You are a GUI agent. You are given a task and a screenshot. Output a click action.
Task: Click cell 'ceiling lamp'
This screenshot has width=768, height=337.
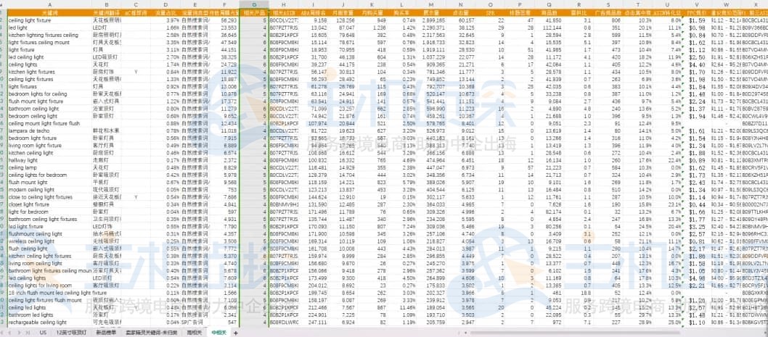[49, 167]
